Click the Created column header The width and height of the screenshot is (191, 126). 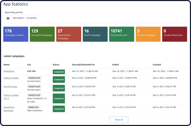[157, 65]
